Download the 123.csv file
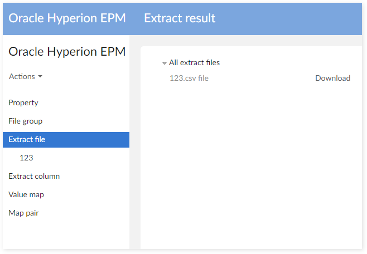367x254 pixels. 332,78
